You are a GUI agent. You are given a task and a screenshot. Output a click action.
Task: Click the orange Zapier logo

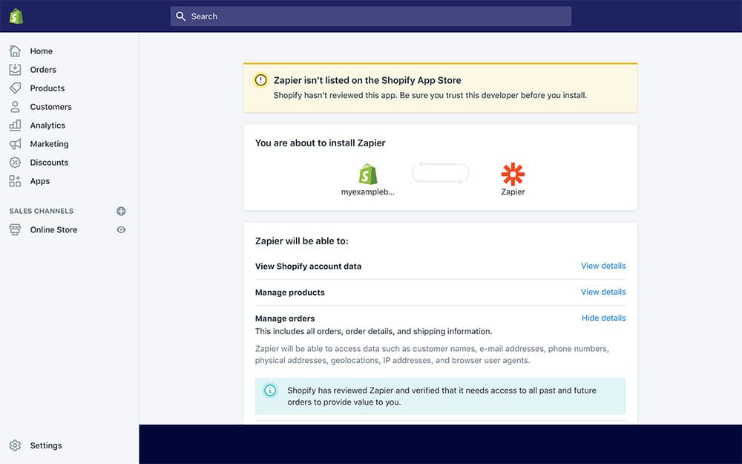tap(513, 174)
